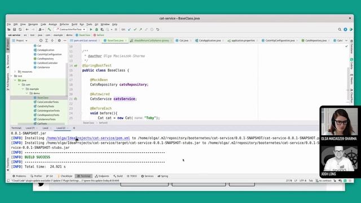Click Expand All icon in Project panel
The height and width of the screenshot is (203, 361).
(46, 41)
